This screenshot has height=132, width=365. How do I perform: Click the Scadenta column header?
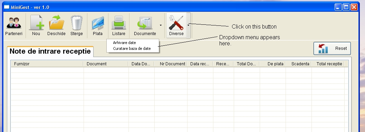tap(298, 64)
